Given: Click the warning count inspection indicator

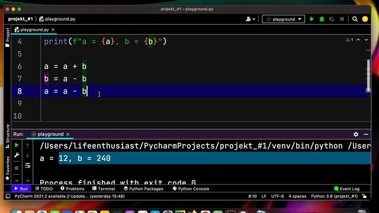Looking at the screenshot, I should point(349,40).
